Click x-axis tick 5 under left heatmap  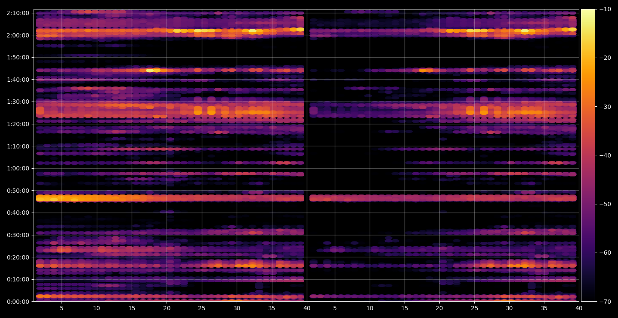pyautogui.click(x=62, y=309)
